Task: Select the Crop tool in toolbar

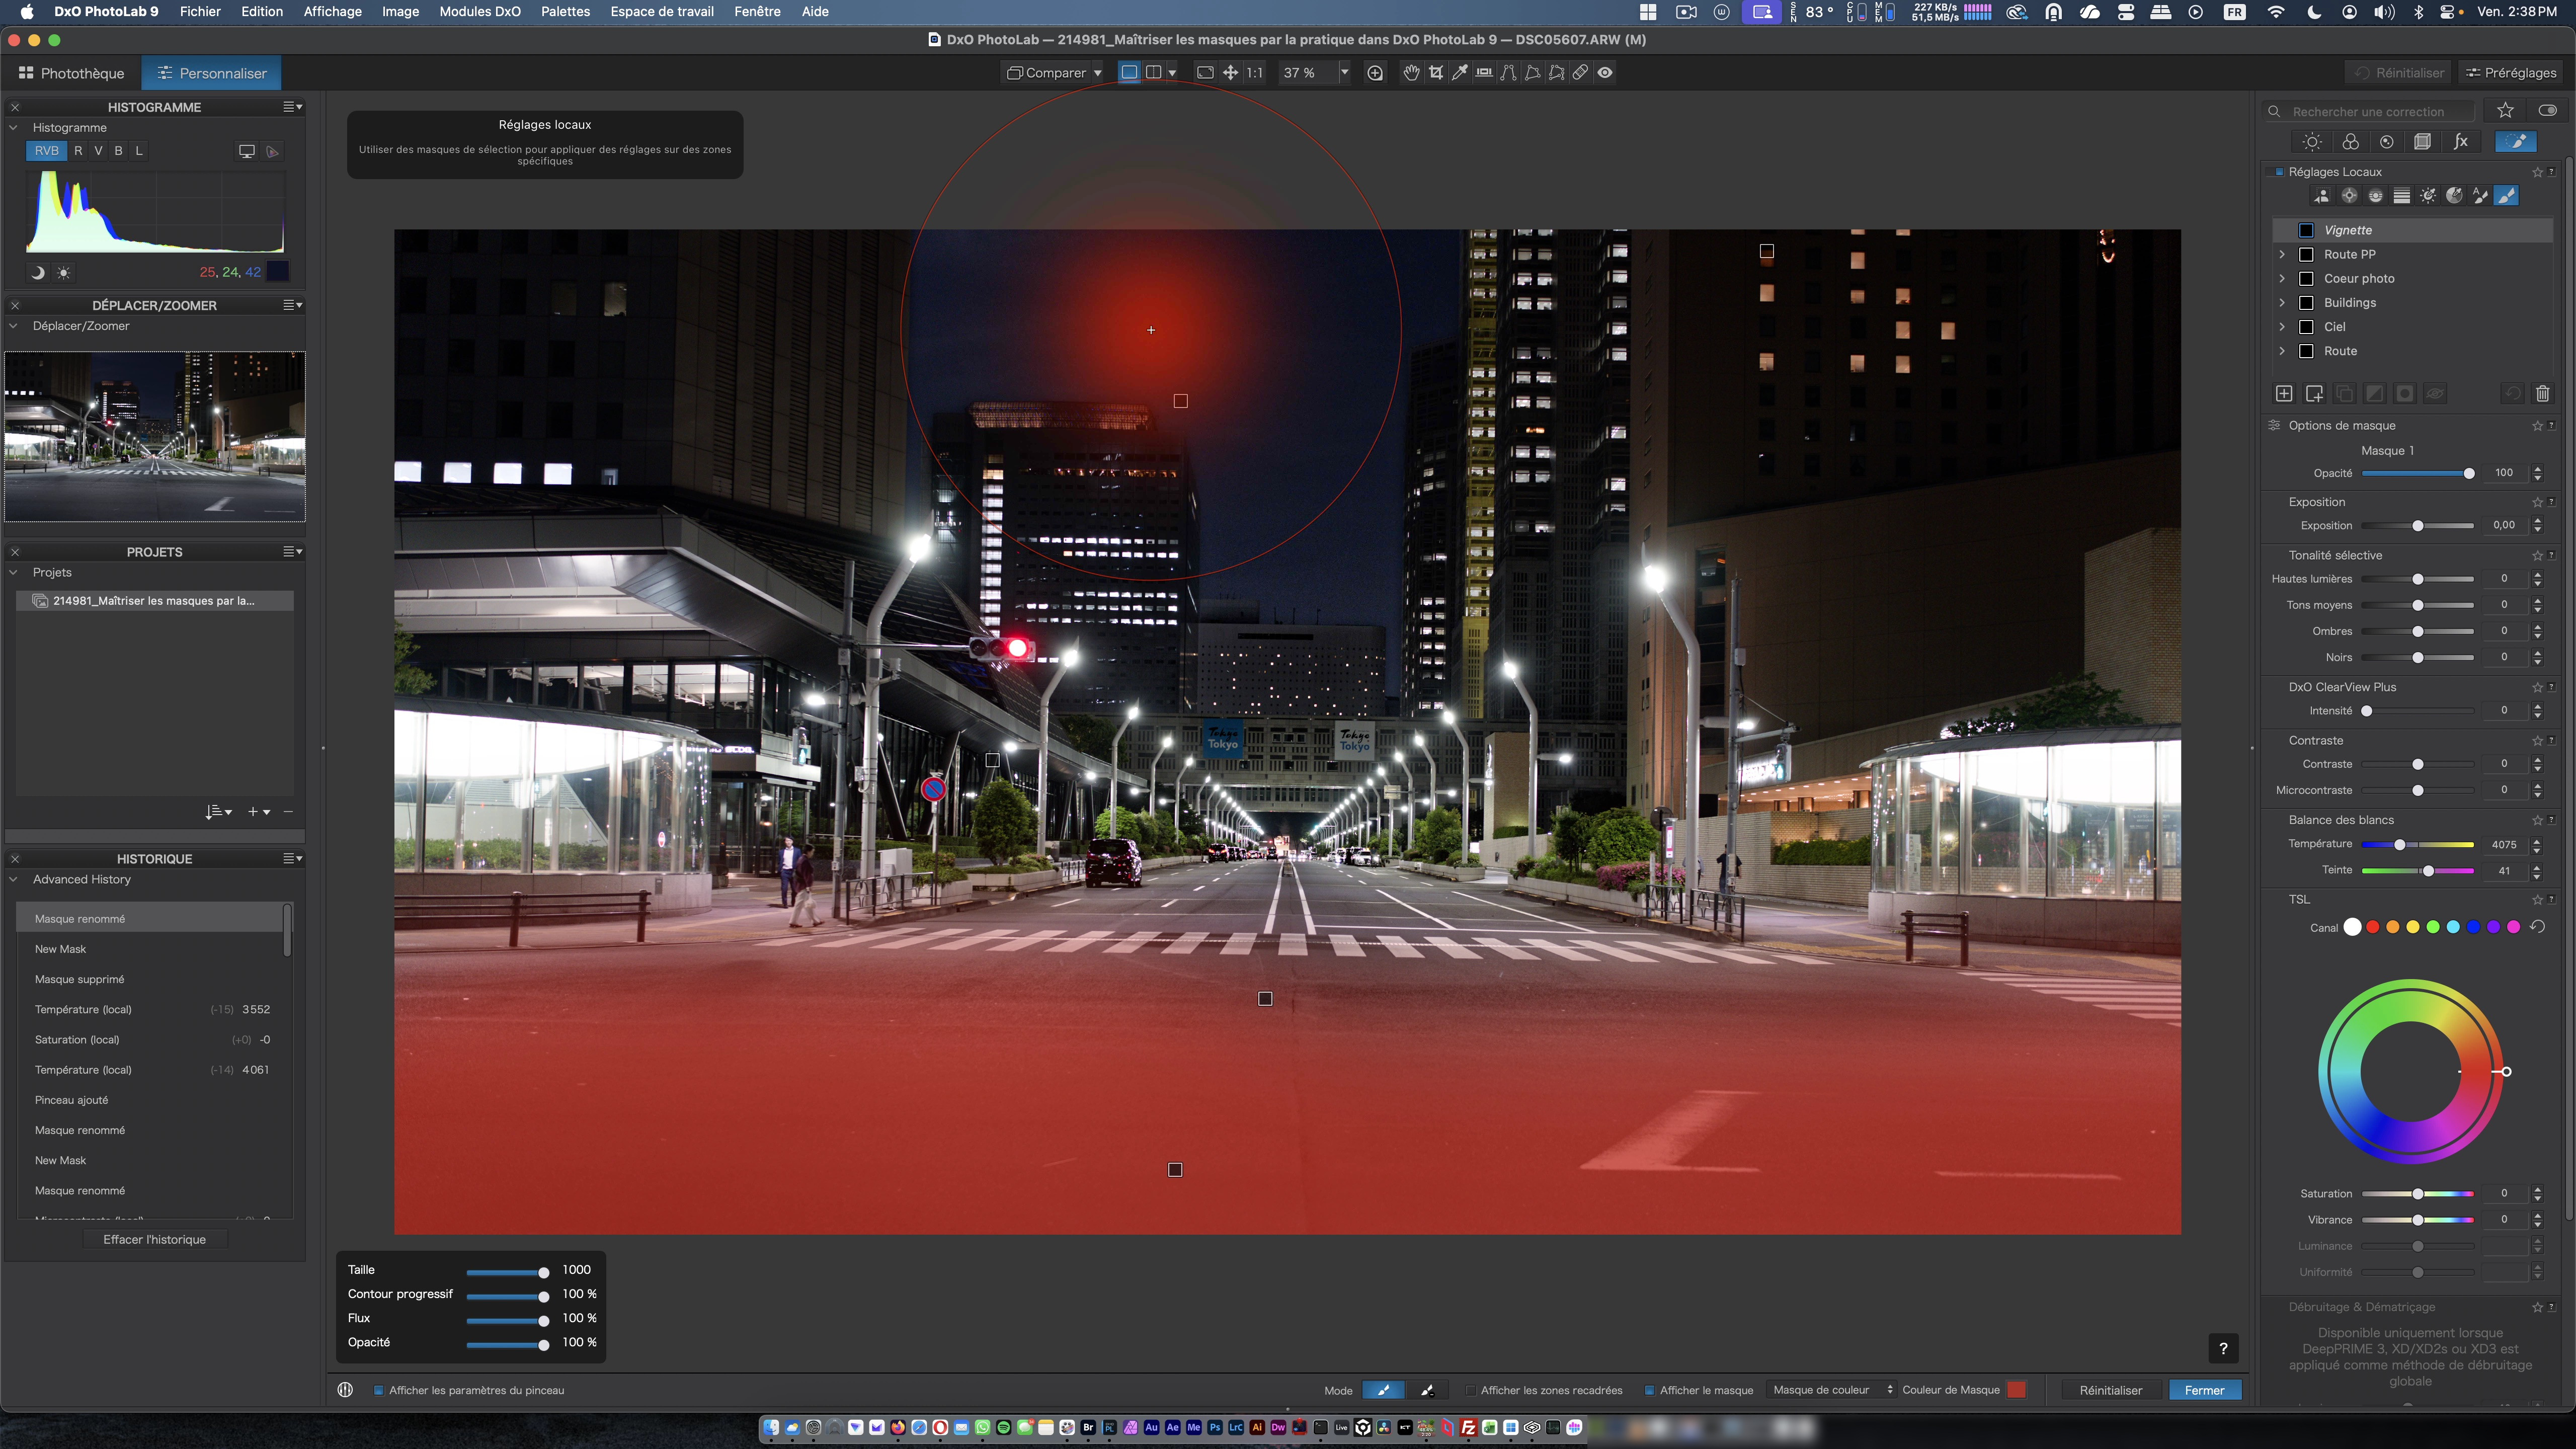Action: (1436, 73)
